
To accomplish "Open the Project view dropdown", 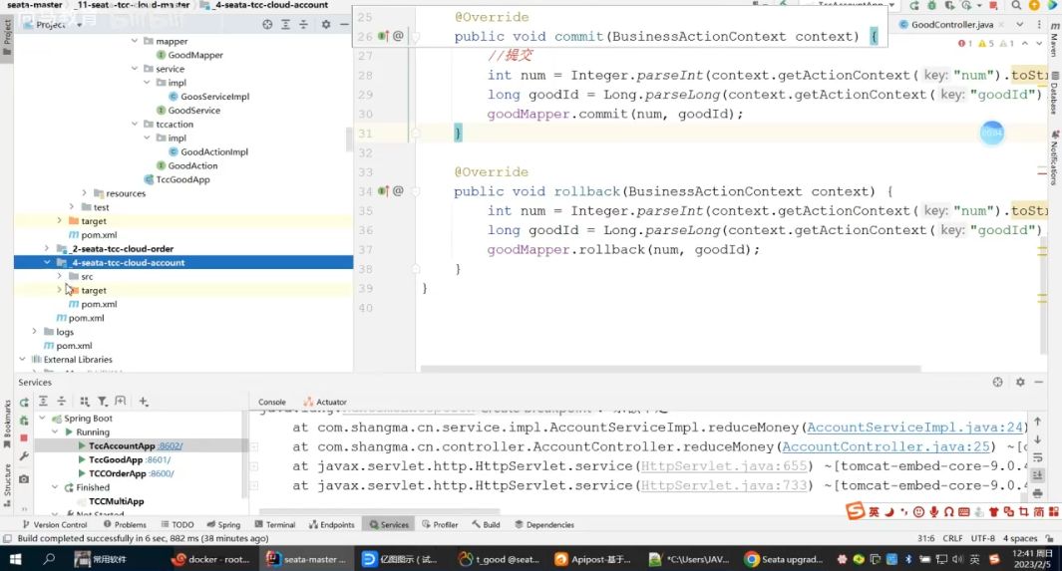I will tap(52, 24).
